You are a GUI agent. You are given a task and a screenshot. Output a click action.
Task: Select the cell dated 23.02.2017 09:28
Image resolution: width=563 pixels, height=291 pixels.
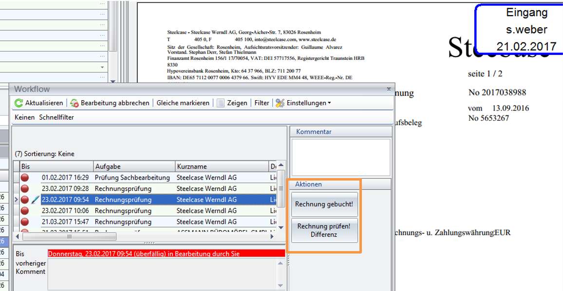coord(65,189)
